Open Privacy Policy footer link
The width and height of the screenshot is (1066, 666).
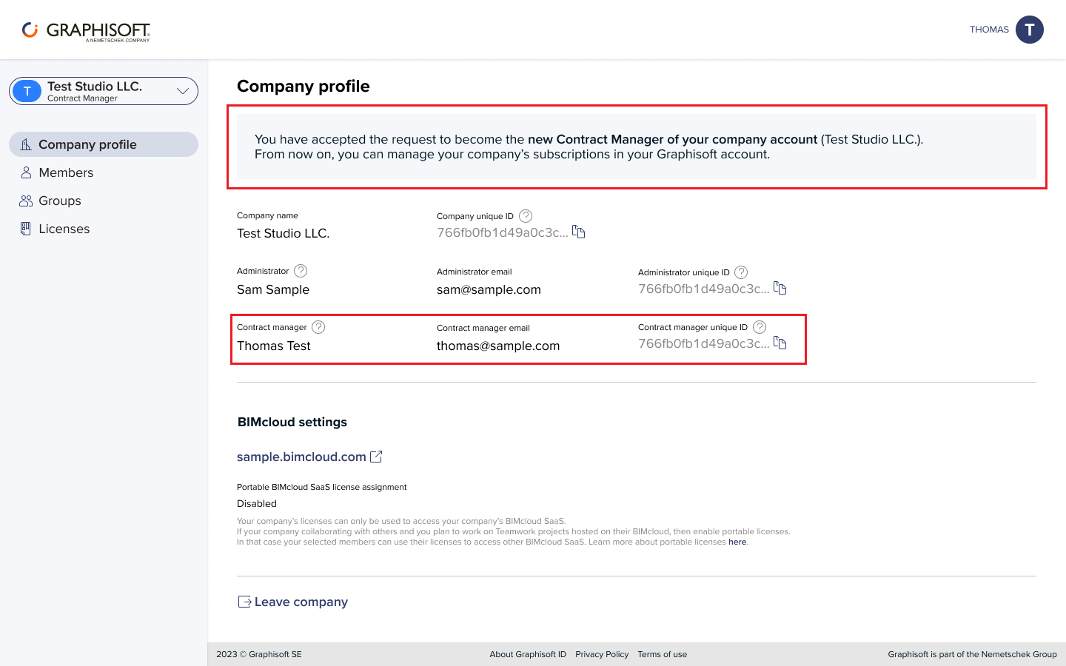point(602,654)
